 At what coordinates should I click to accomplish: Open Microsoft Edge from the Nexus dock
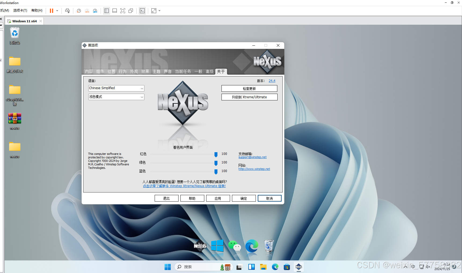coord(252,246)
